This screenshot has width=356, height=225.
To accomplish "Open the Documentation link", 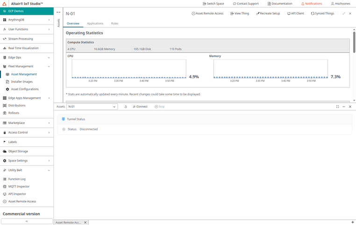I will coord(280,4).
